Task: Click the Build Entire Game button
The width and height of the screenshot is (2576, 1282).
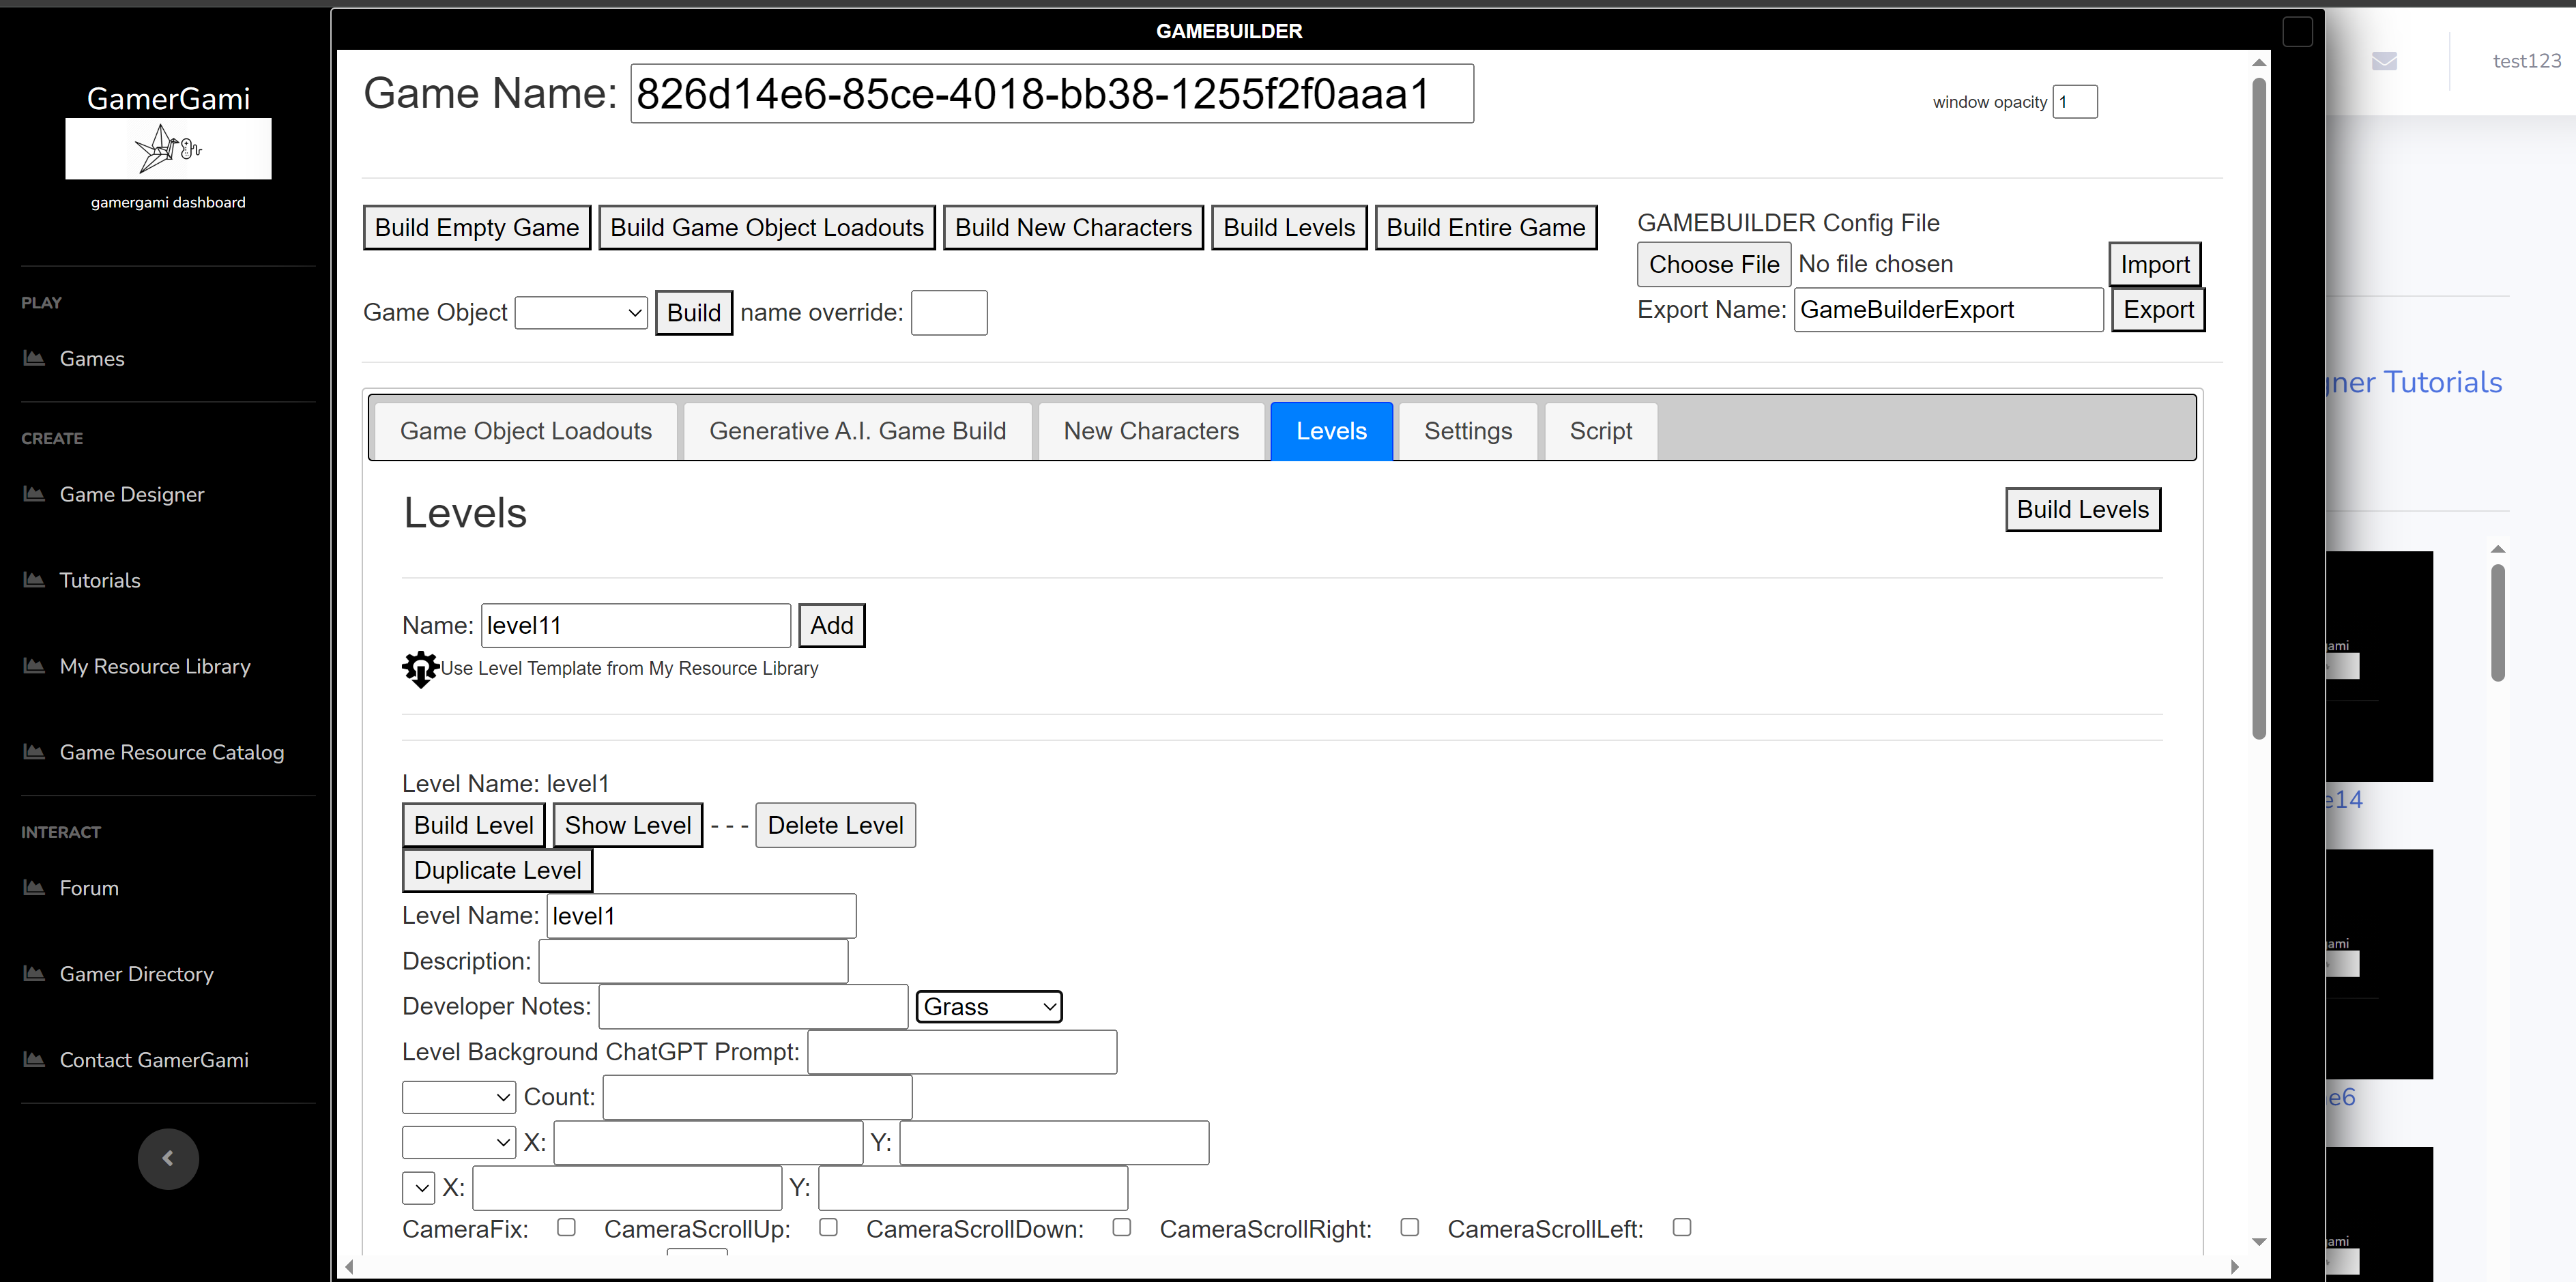Action: tap(1485, 228)
